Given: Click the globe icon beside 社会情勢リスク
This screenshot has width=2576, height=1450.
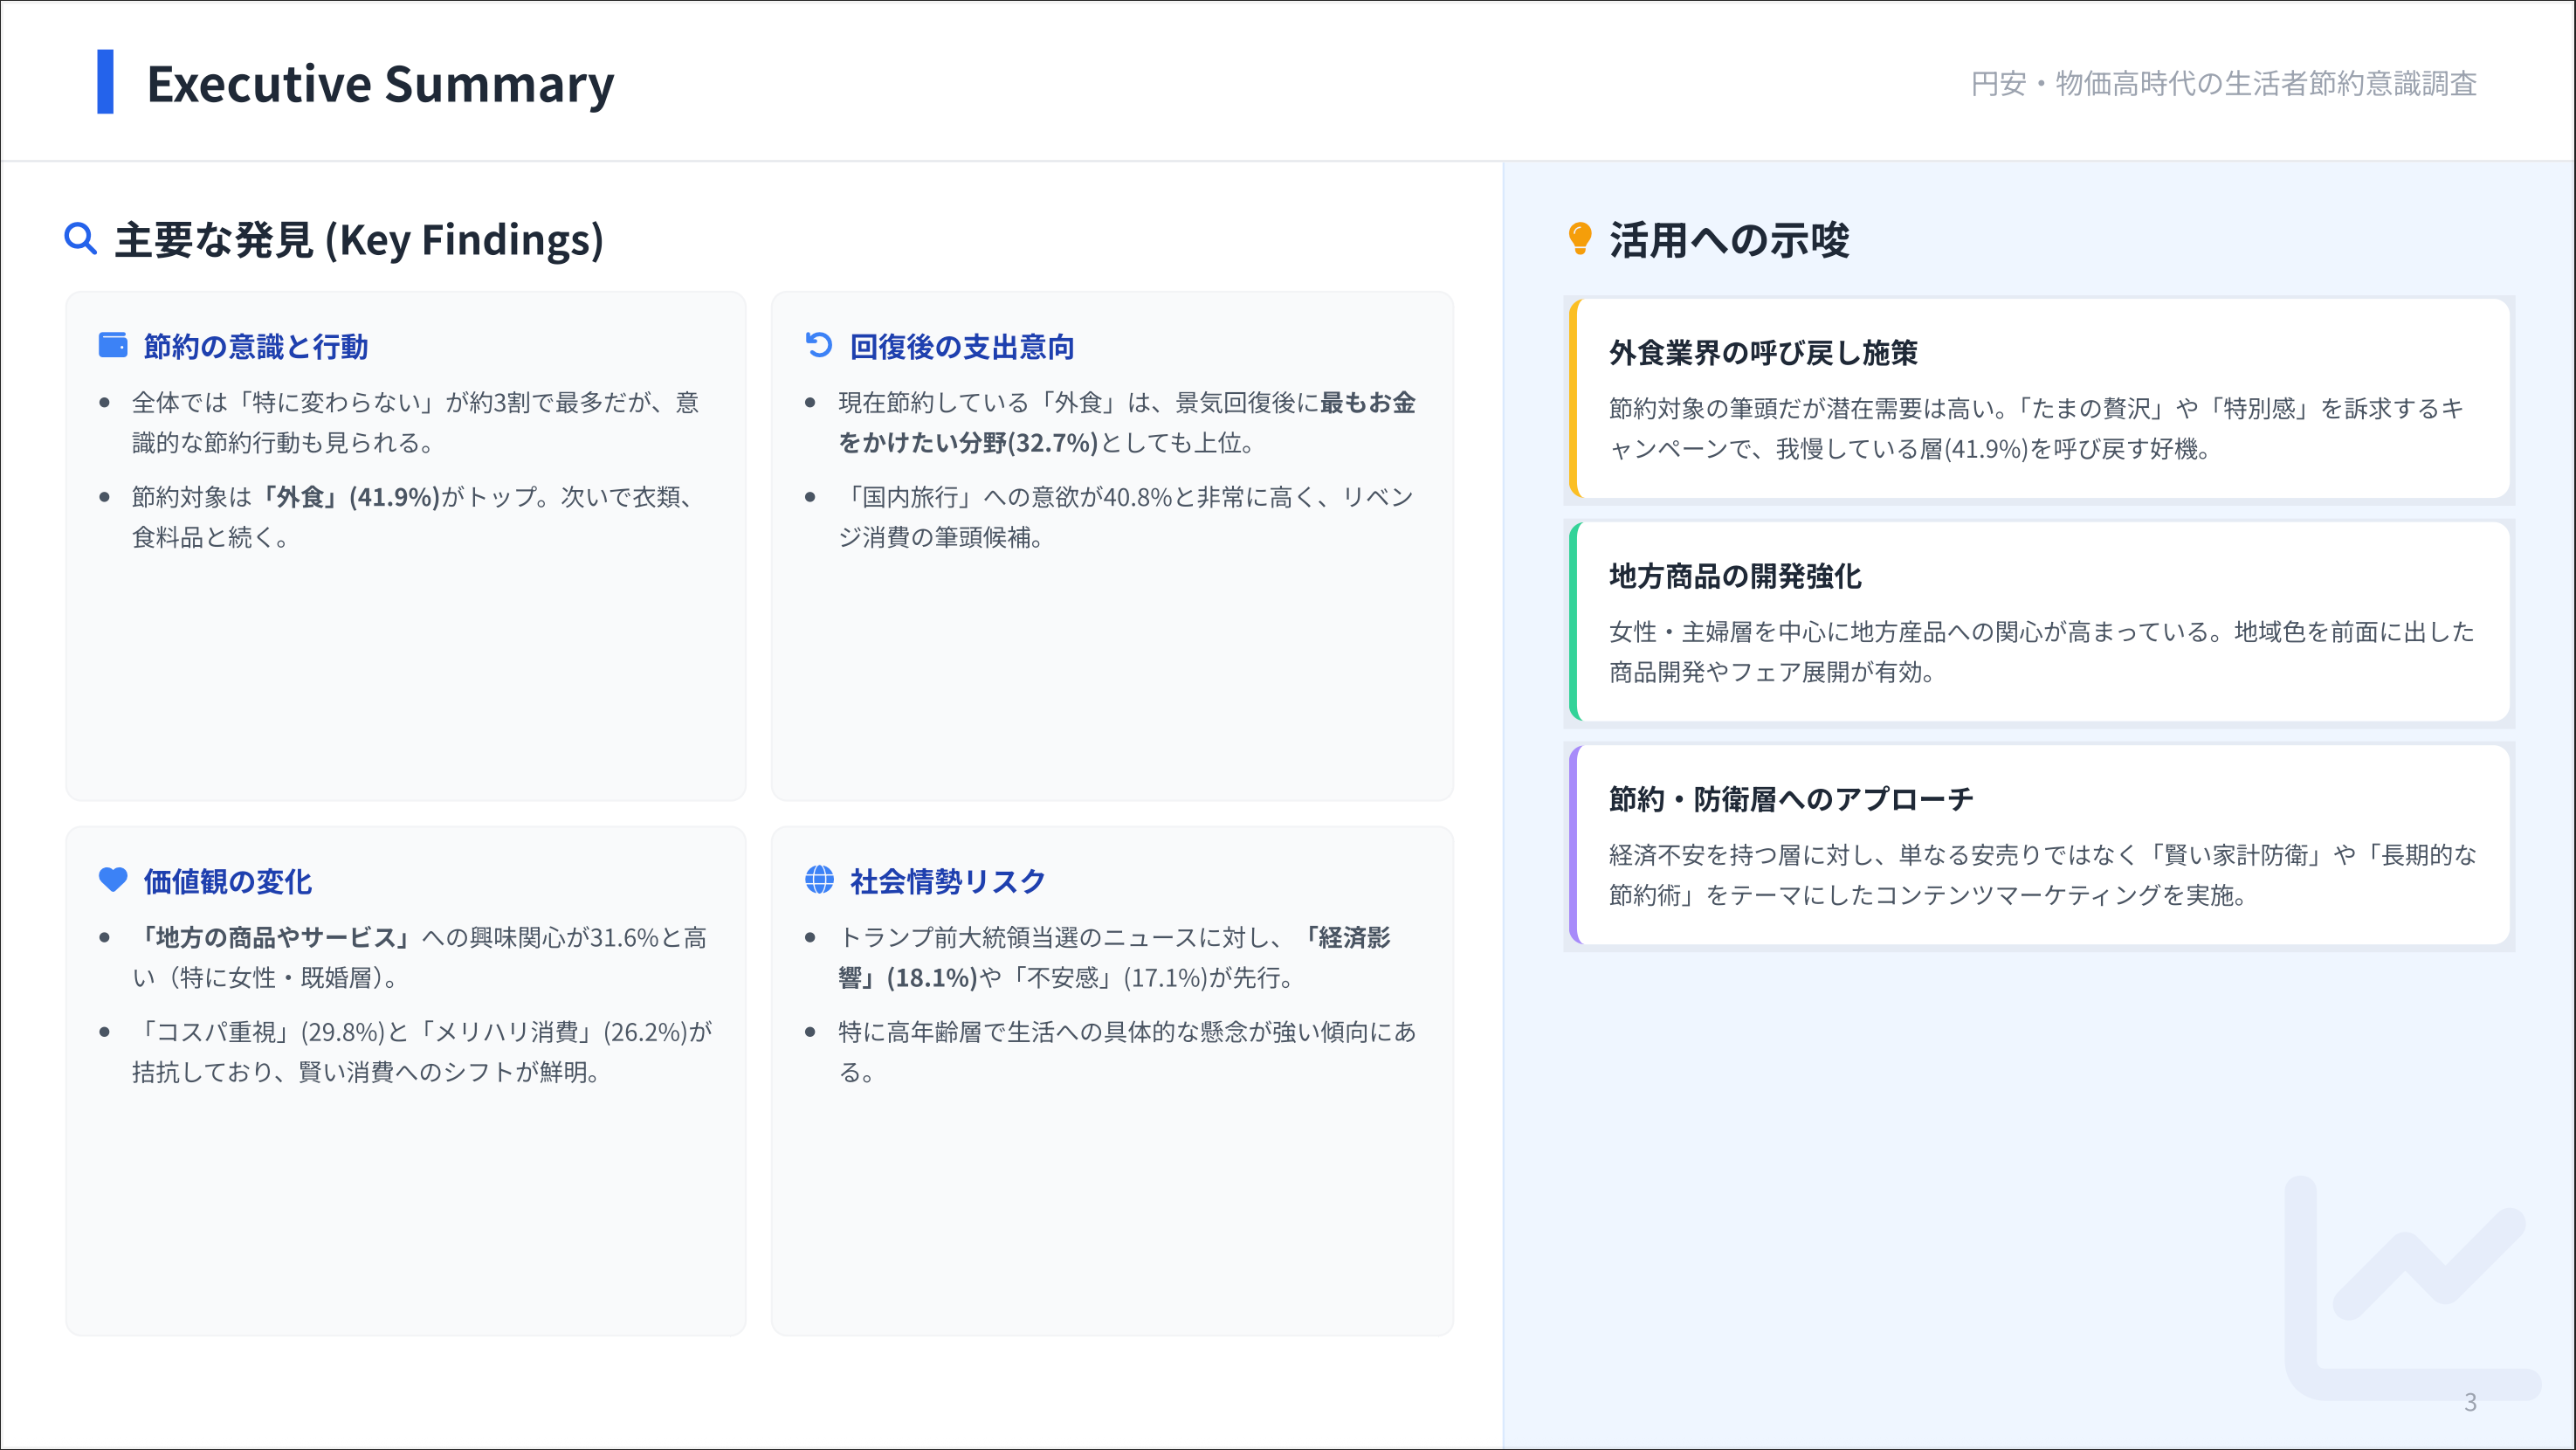Looking at the screenshot, I should 819,880.
